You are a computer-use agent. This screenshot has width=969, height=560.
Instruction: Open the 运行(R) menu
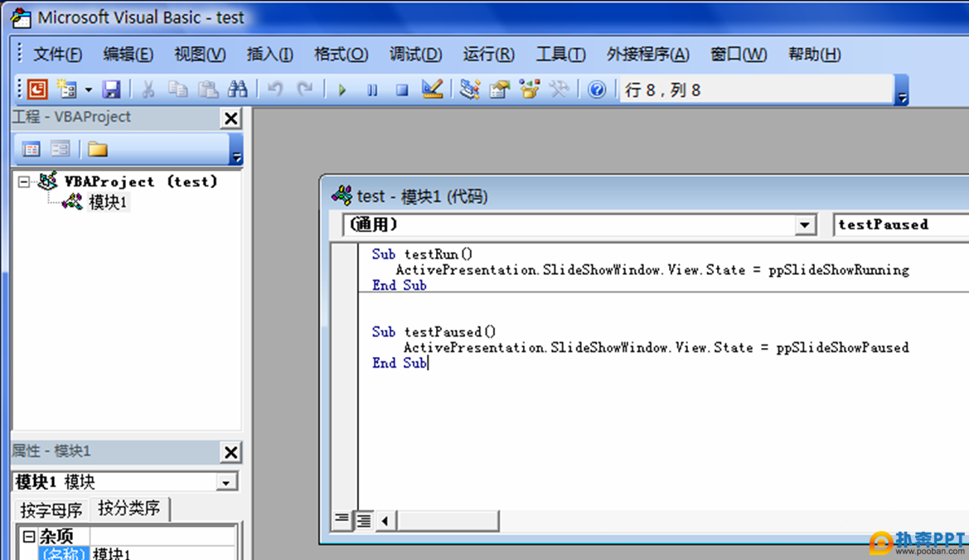(488, 55)
